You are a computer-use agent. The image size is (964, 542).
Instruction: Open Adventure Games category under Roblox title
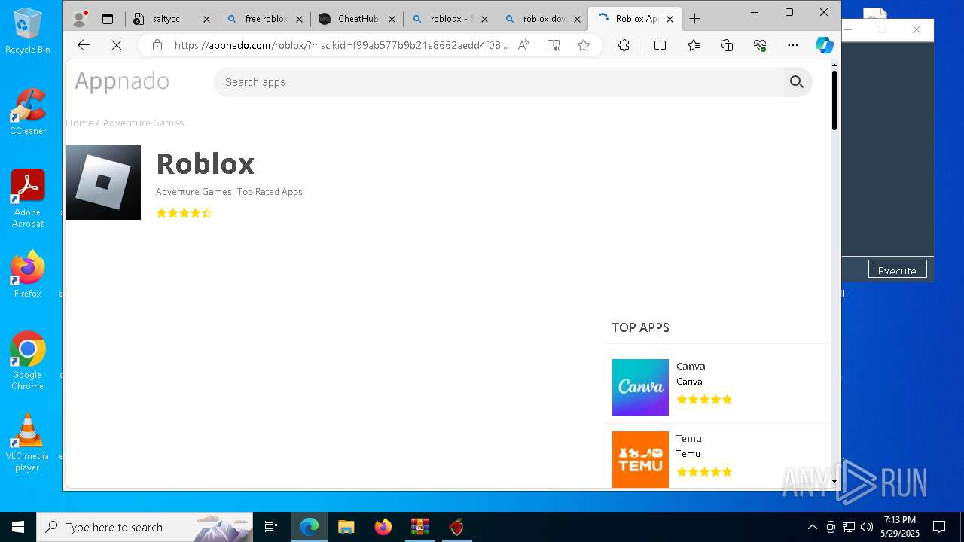click(x=194, y=192)
